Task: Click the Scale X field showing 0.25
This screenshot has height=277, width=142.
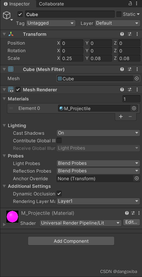Action: 72,58
